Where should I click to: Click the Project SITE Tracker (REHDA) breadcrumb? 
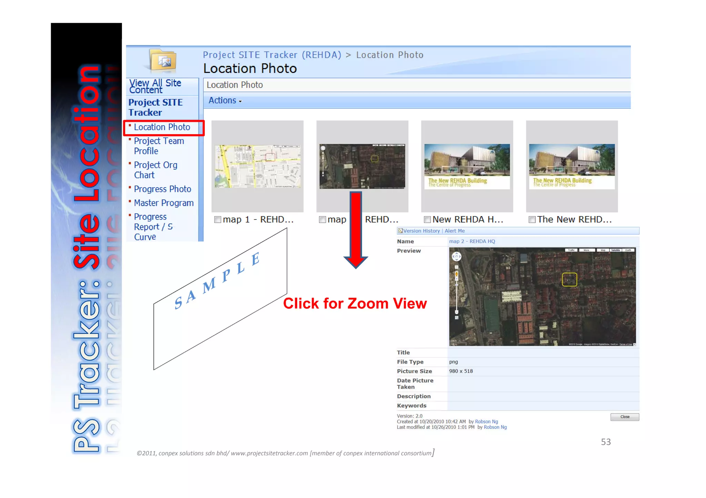[272, 55]
